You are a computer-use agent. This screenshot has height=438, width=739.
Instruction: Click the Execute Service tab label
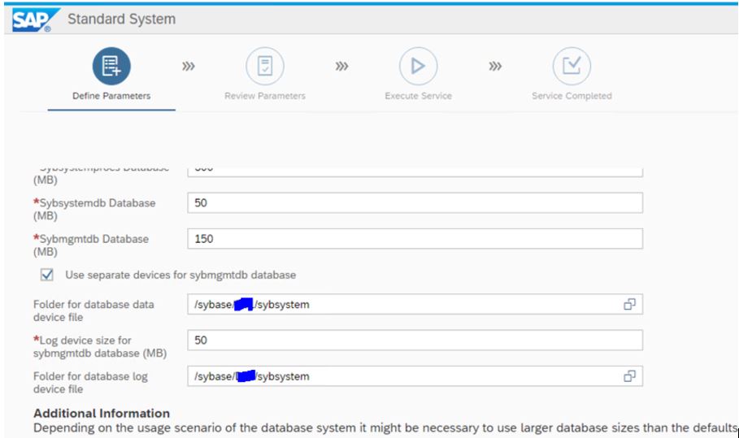pyautogui.click(x=418, y=96)
